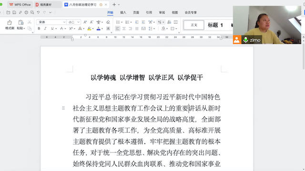The width and height of the screenshot is (305, 171).
Task: Click the clear formatting eraser icon
Action: pos(108,22)
